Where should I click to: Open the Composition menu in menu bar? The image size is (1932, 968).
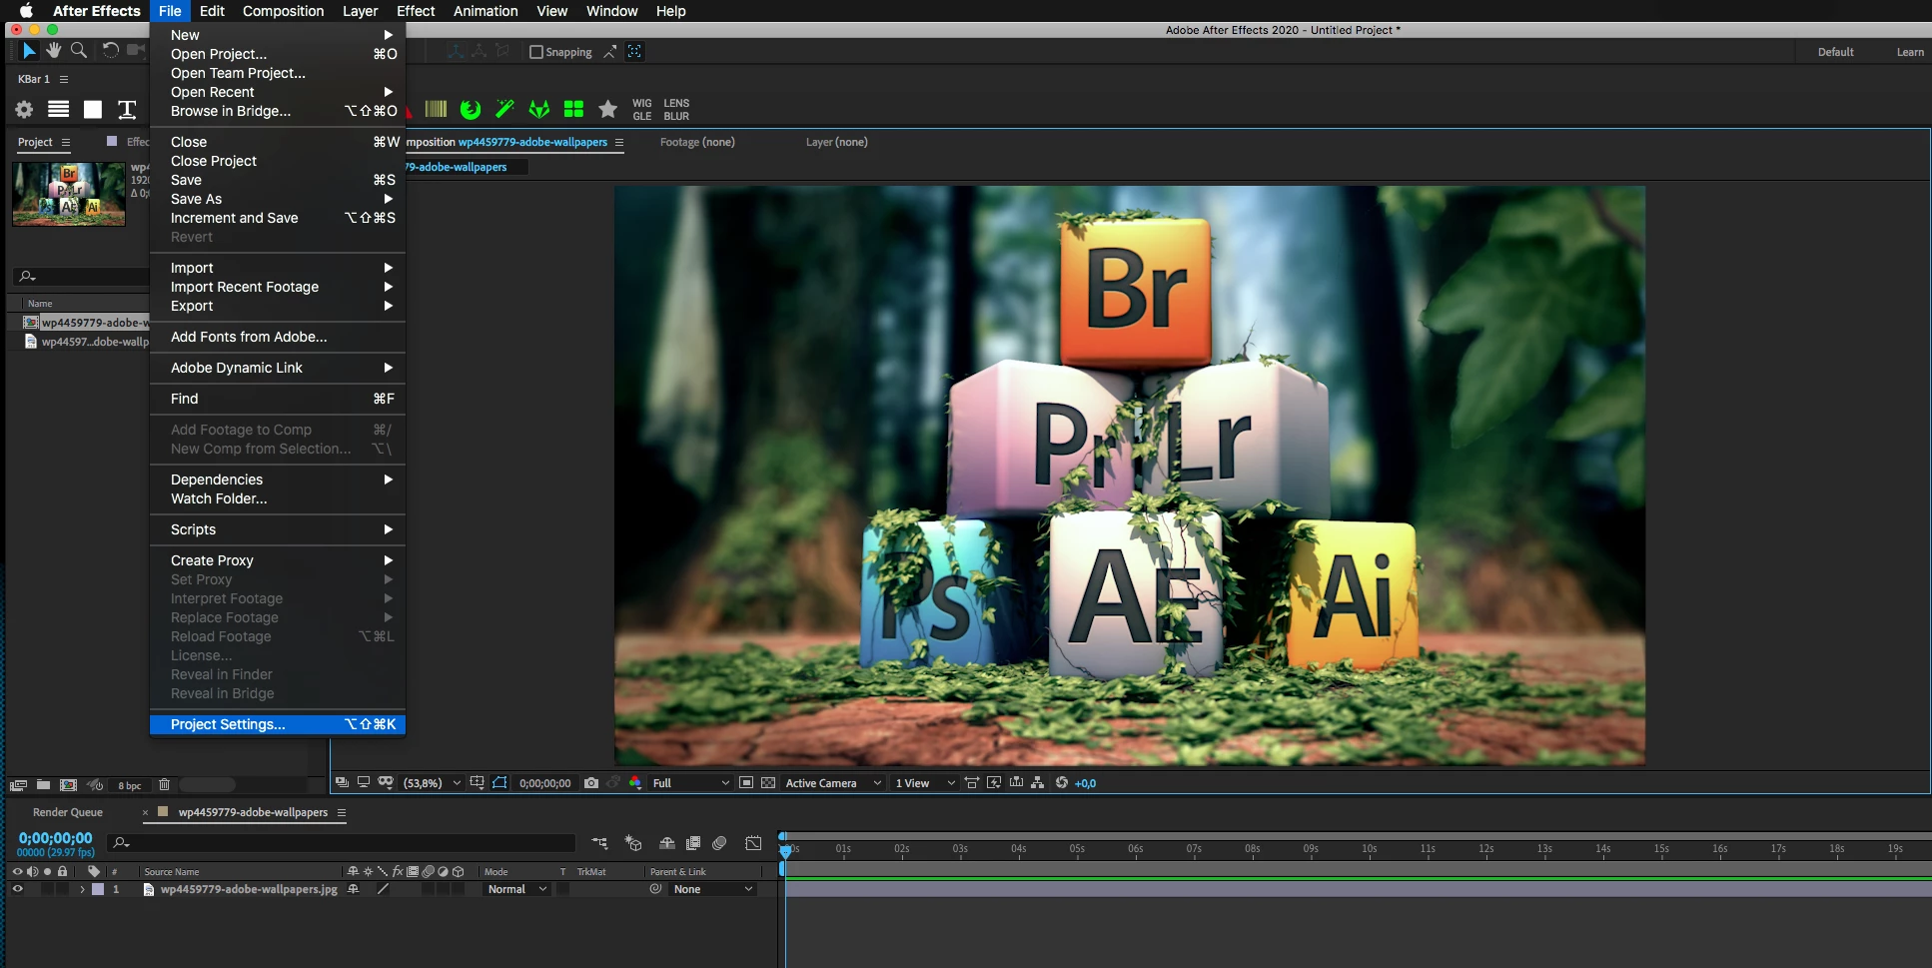(283, 11)
